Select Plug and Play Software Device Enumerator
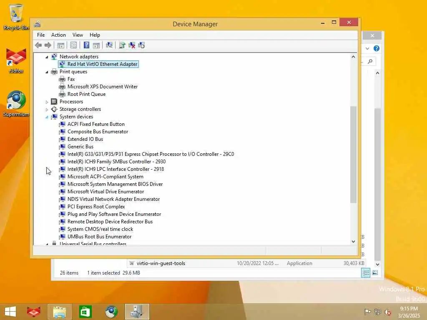427x320 pixels. [x=114, y=214]
